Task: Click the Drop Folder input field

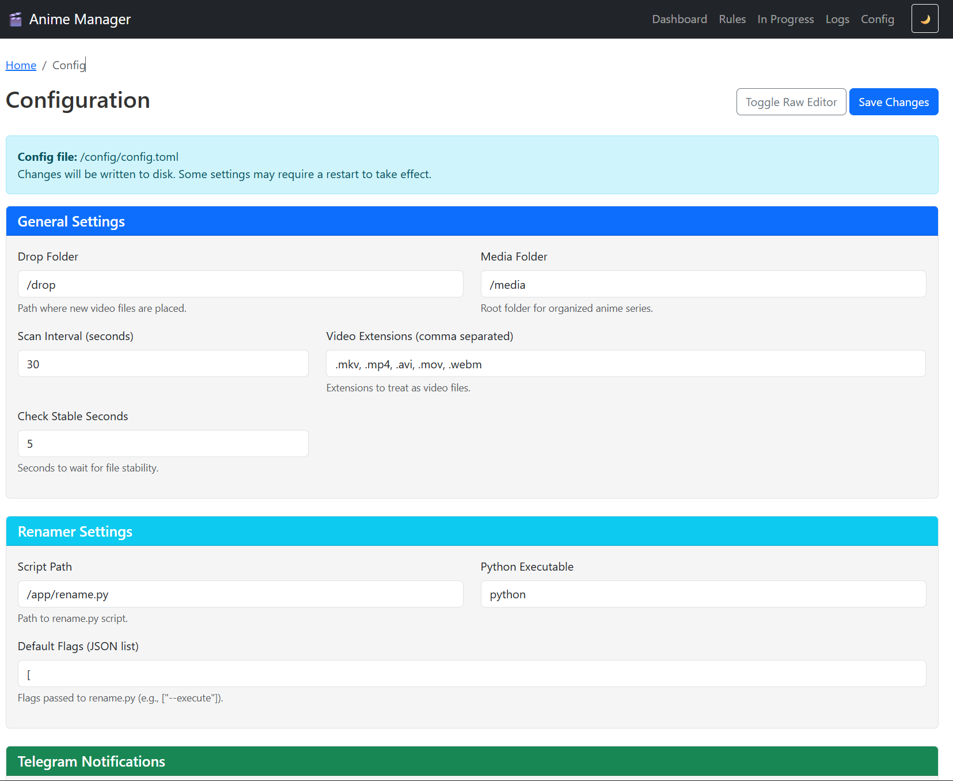Action: pyautogui.click(x=240, y=284)
